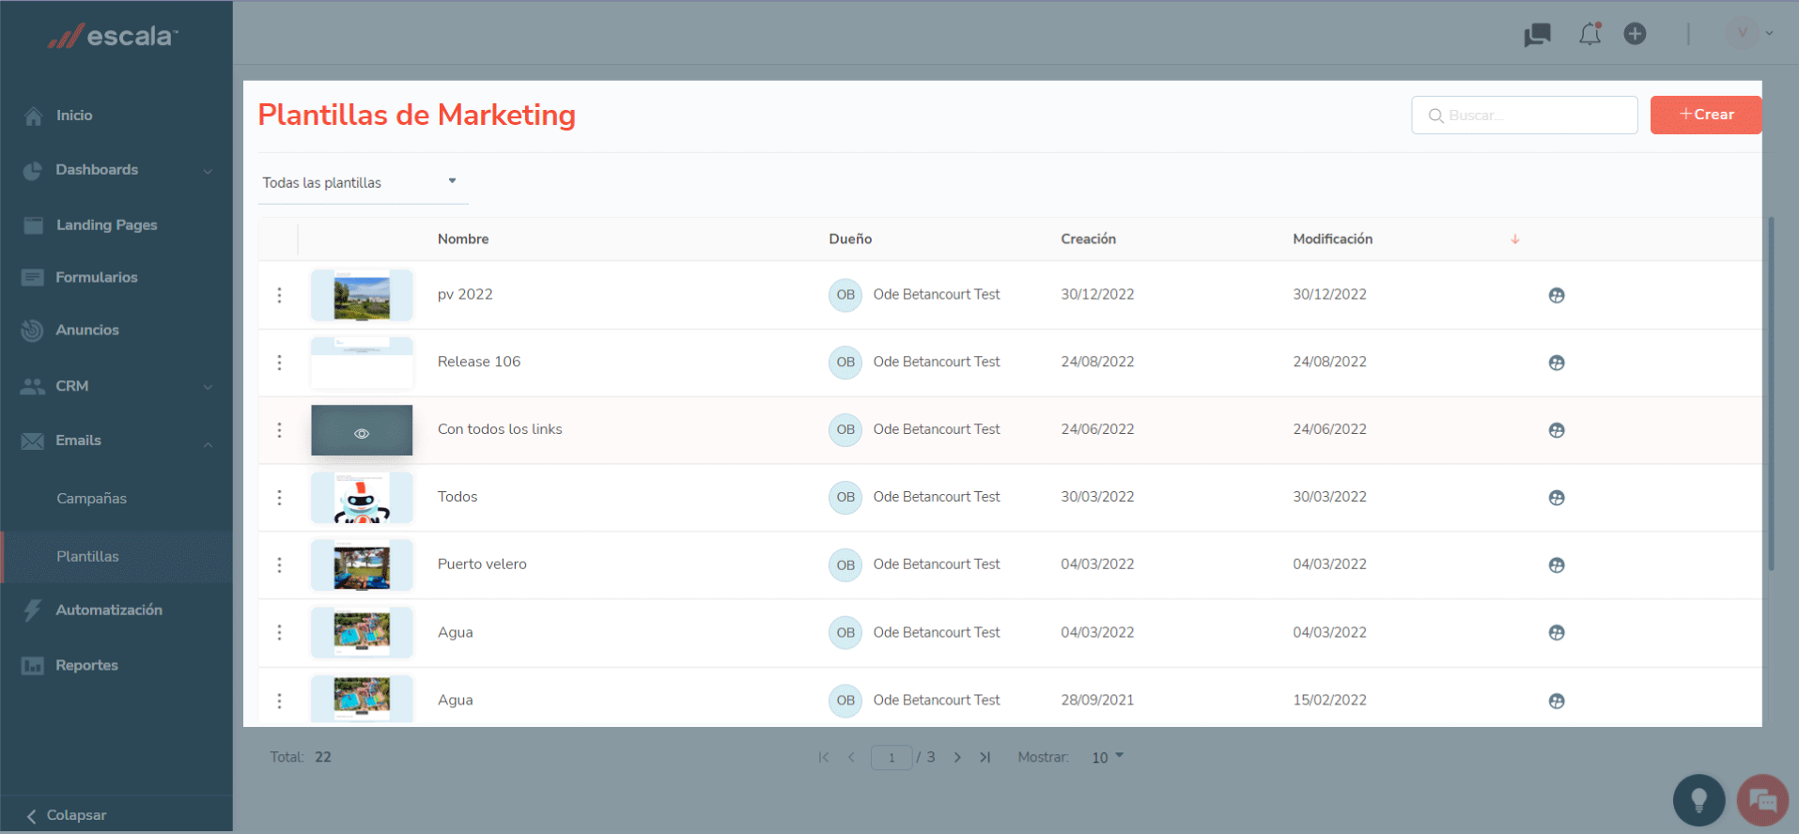This screenshot has height=834, width=1799.
Task: Click the globe icon for pv 2022
Action: pos(1557,295)
